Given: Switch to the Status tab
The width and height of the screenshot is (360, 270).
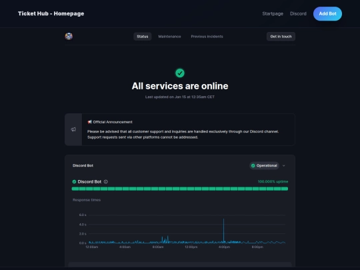Looking at the screenshot, I should pyautogui.click(x=143, y=37).
